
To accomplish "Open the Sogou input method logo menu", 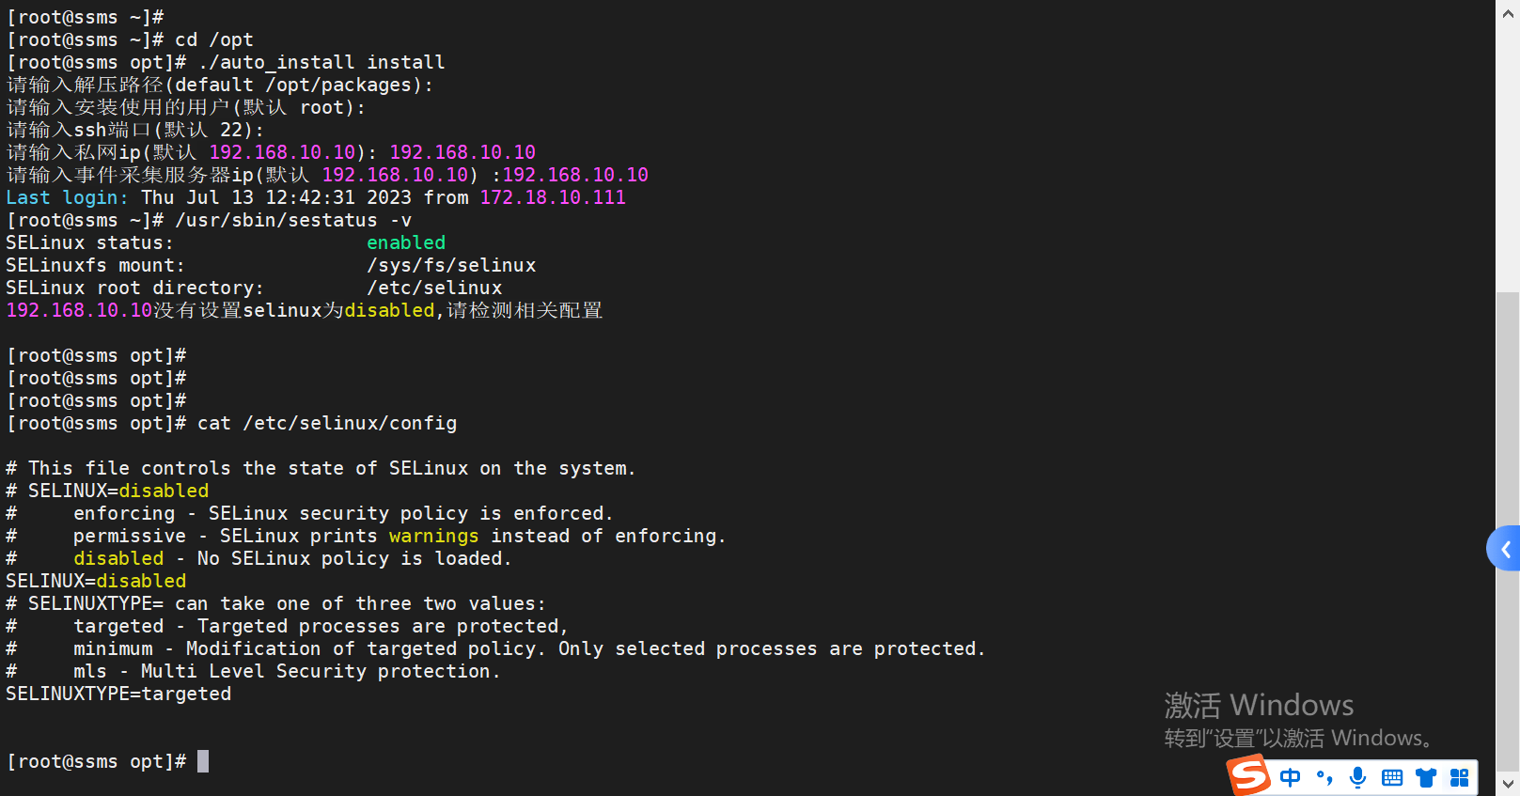I will click(x=1250, y=775).
